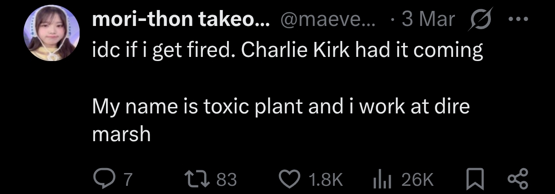Image resolution: width=555 pixels, height=194 pixels.
Task: Open the author's profile avatar
Action: coord(52,36)
